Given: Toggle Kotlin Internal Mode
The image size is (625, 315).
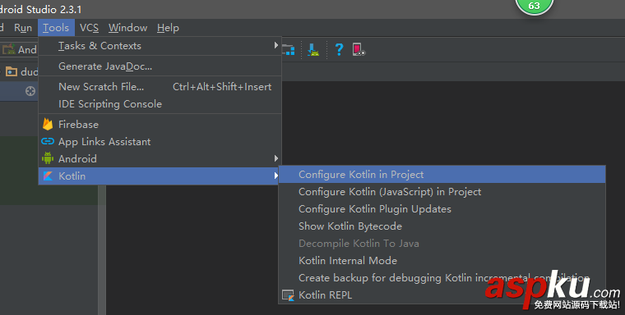Looking at the screenshot, I should 442,261.
